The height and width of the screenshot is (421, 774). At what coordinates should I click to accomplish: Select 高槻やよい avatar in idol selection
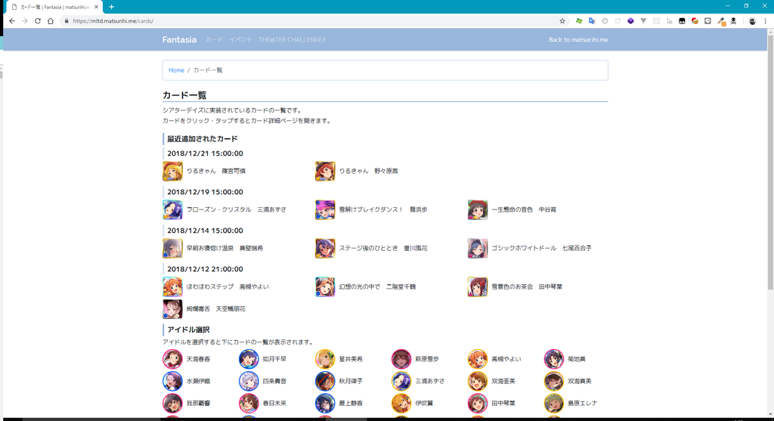tap(478, 359)
